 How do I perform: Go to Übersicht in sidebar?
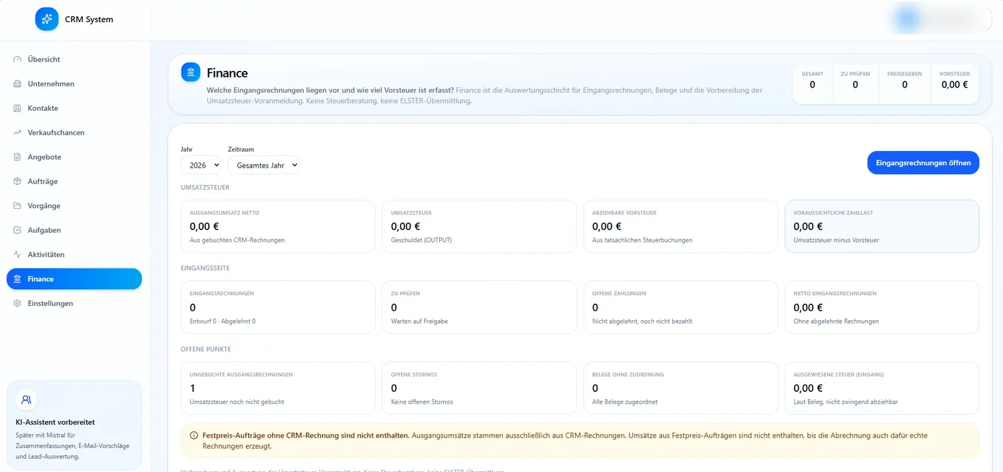[74, 59]
